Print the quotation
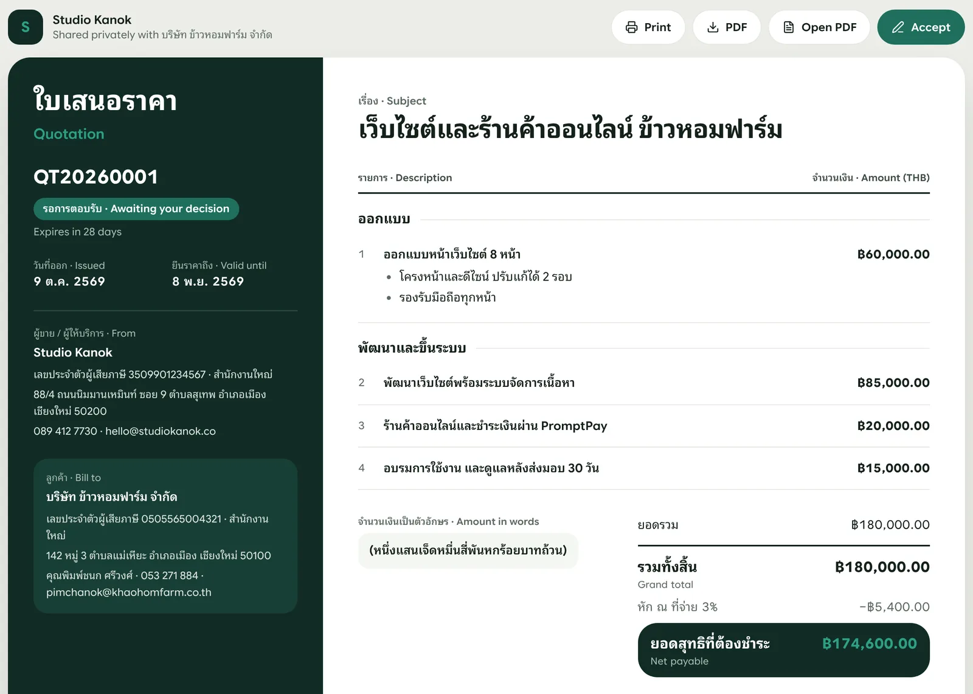Viewport: 973px width, 694px height. tap(648, 27)
